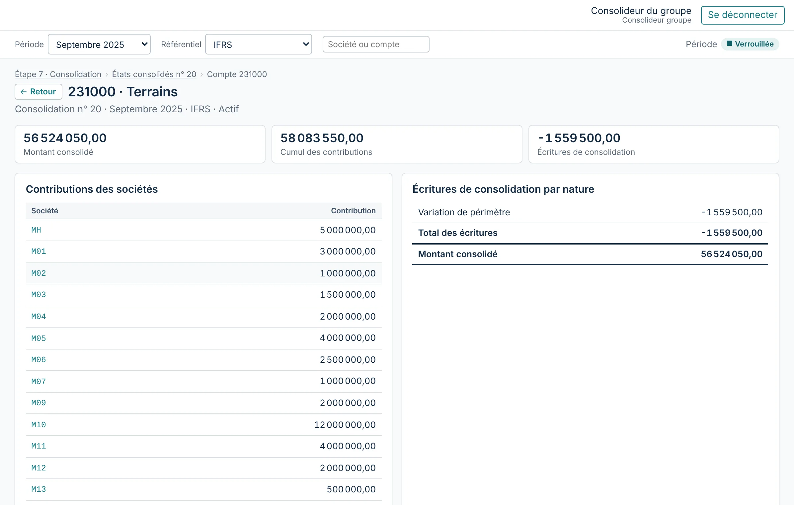Viewport: 794px width, 505px height.
Task: Open company M02 link
Action: [x=39, y=273]
